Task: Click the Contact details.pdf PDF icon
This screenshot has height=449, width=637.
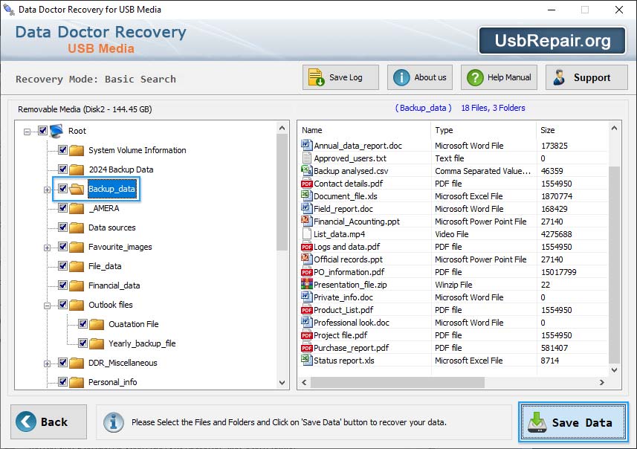Action: 307,184
